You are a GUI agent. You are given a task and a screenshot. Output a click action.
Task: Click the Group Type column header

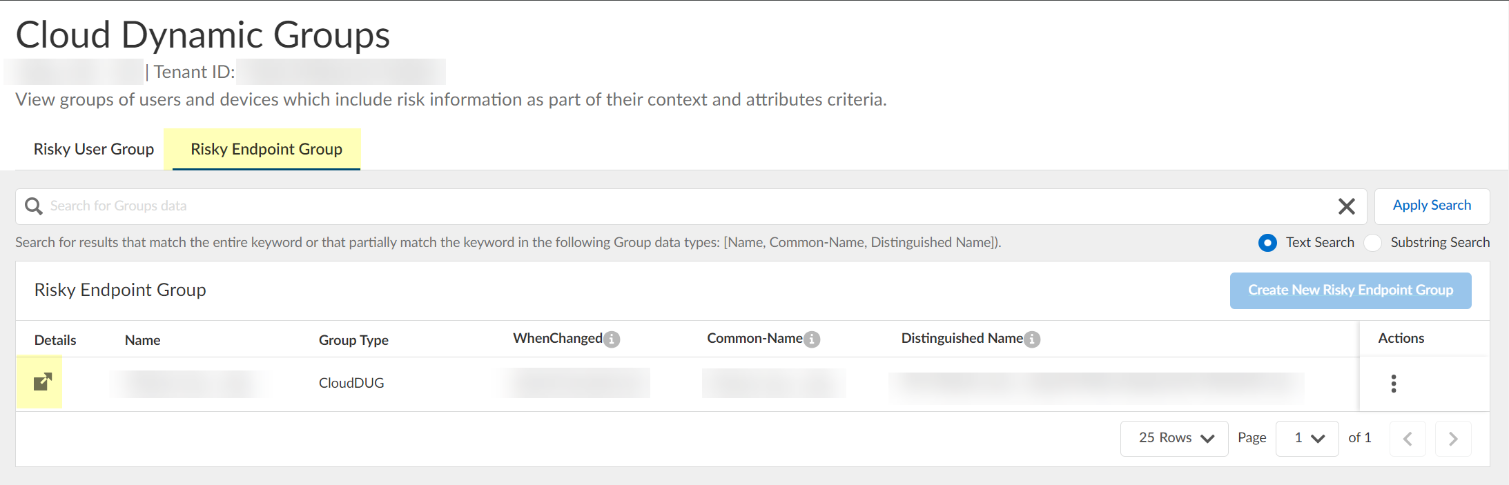(x=353, y=340)
